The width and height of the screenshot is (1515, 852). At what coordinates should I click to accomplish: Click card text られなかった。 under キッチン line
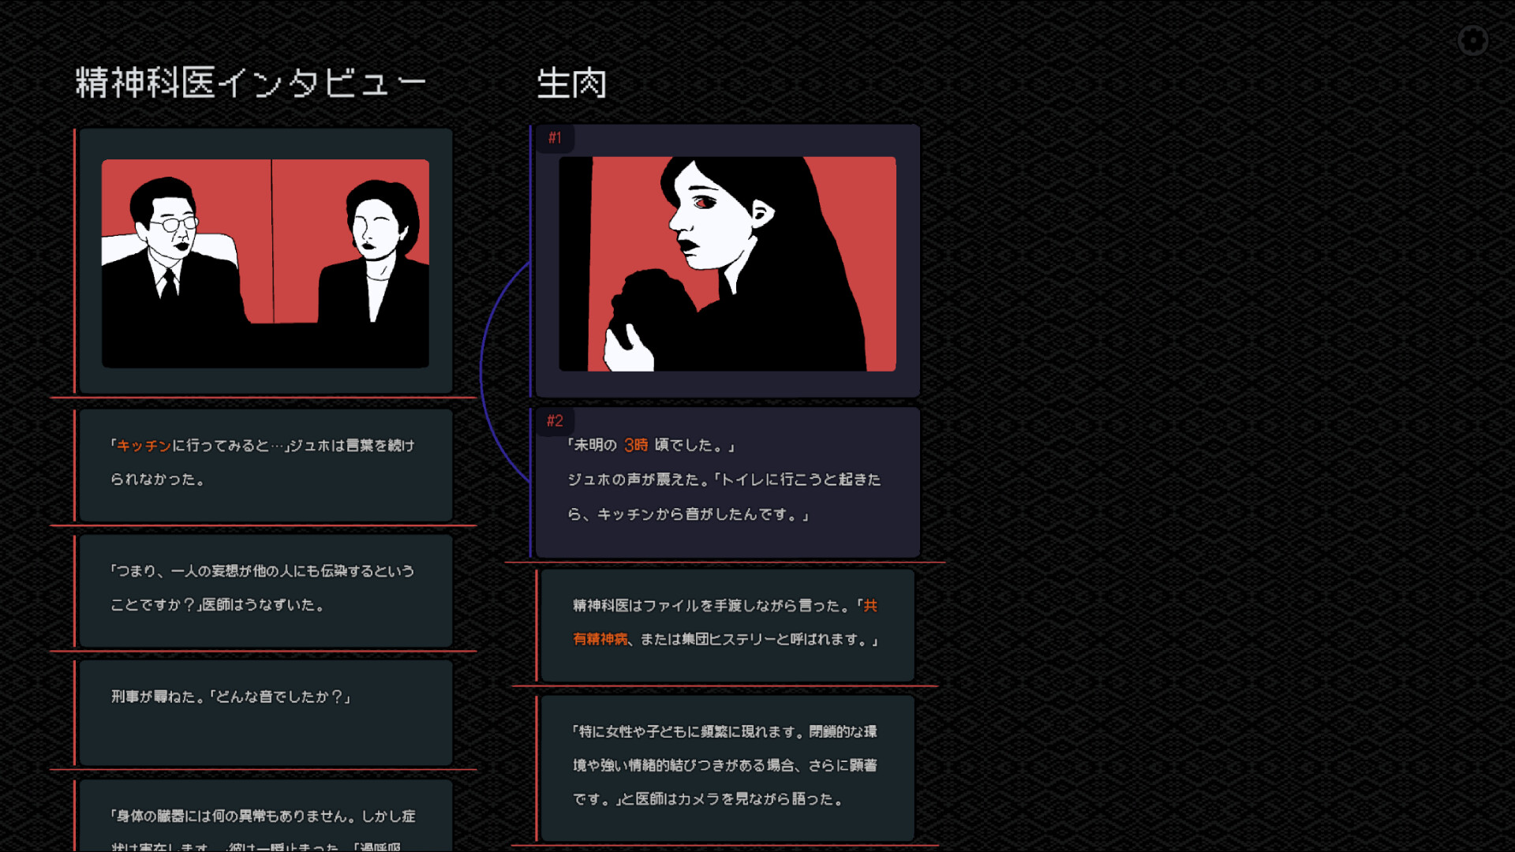(158, 480)
